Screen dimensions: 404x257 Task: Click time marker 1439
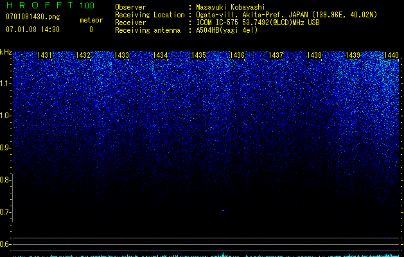[x=353, y=55]
